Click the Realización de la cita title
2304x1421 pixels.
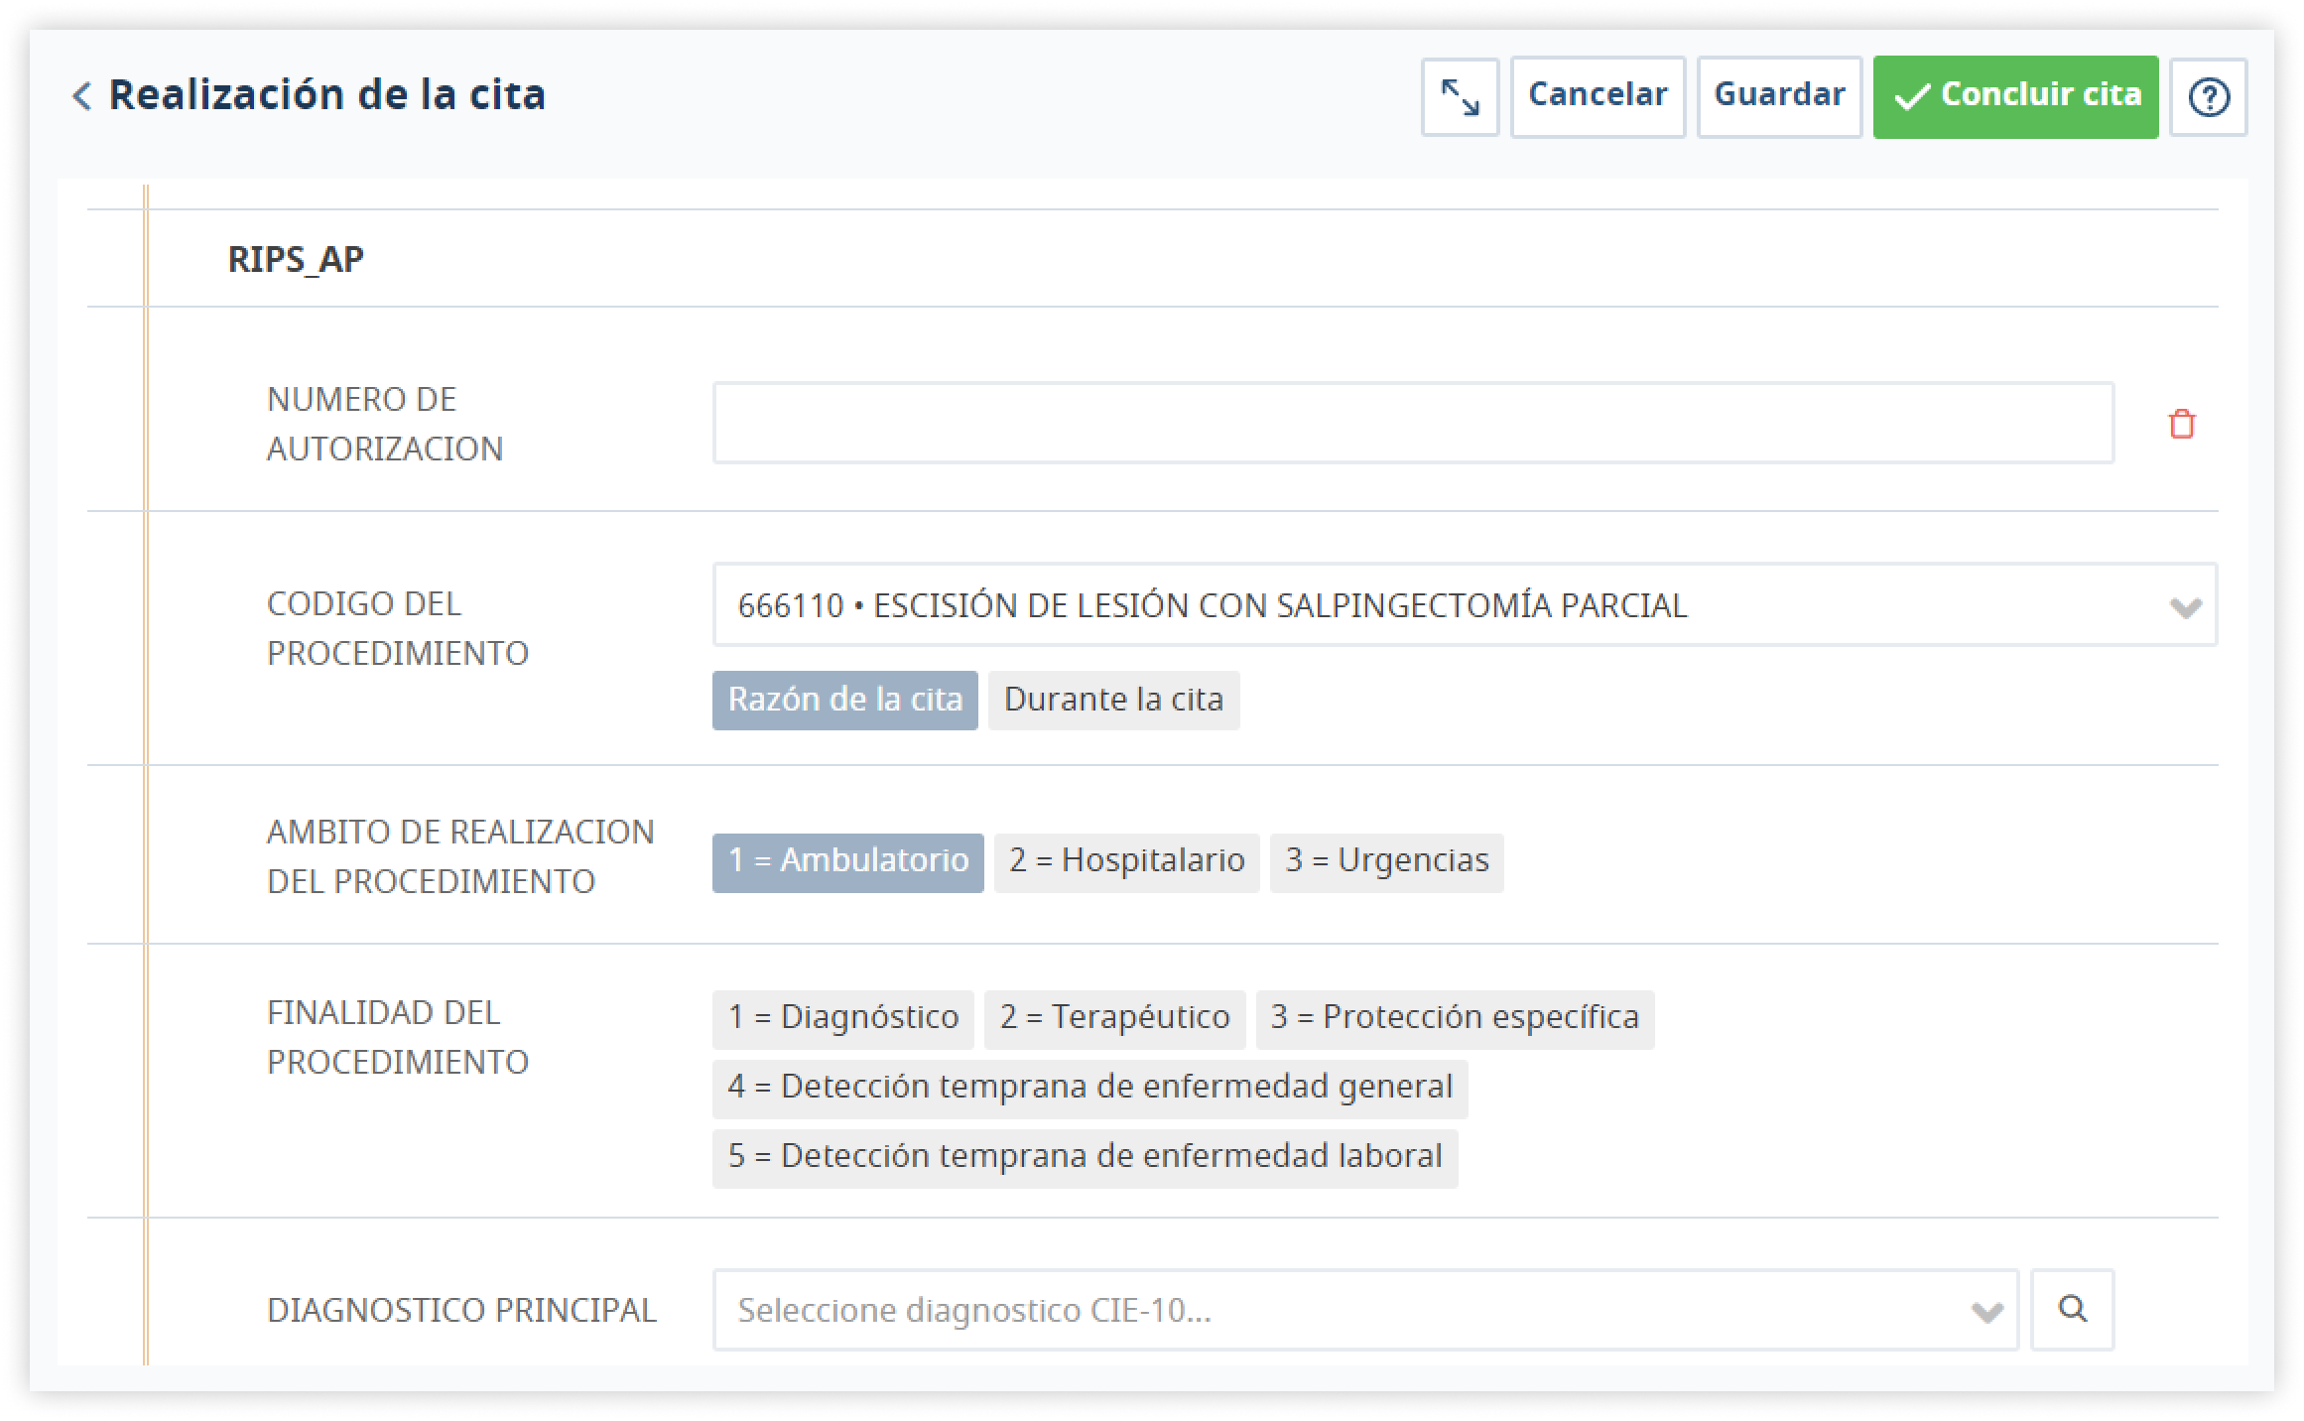tap(326, 94)
